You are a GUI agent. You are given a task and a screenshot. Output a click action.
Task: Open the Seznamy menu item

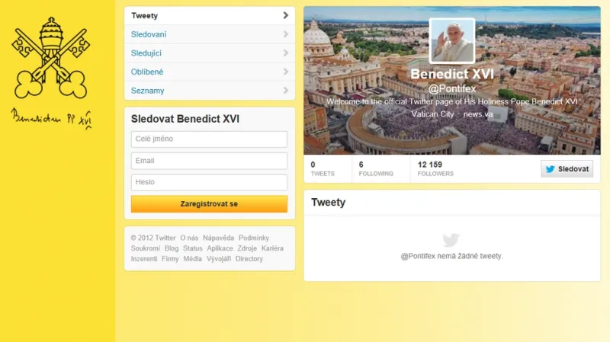tap(210, 91)
